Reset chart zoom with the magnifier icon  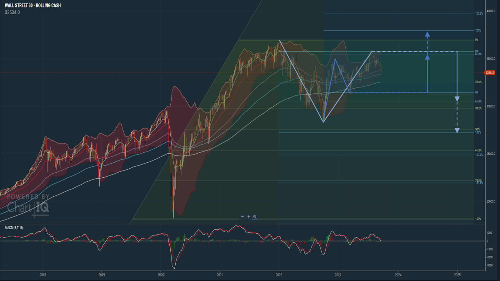point(255,217)
